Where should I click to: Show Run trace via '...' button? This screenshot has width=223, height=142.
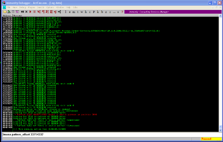tap(114, 12)
